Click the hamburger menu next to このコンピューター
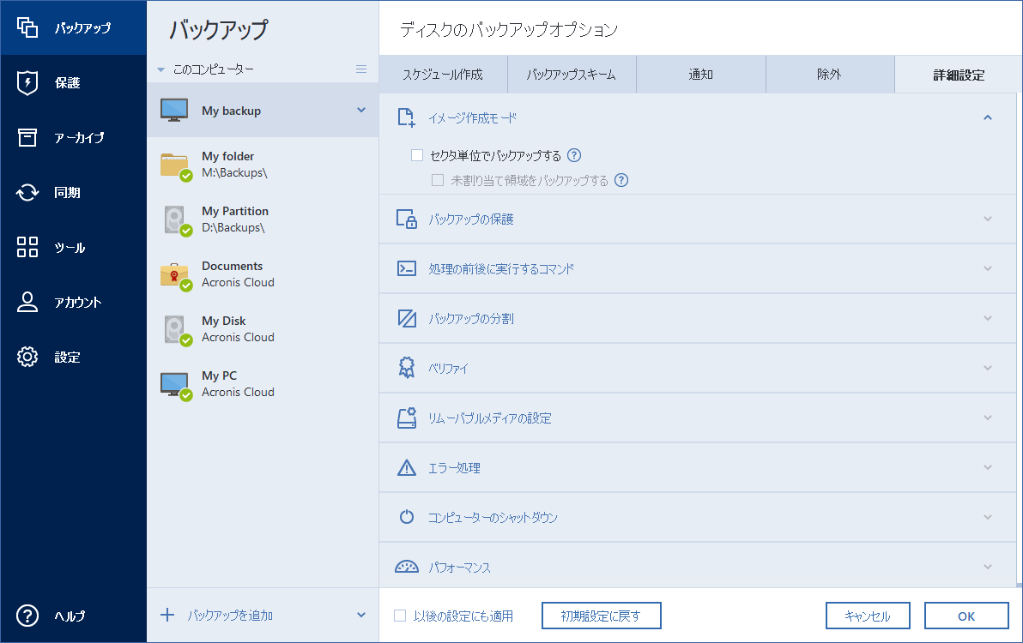The image size is (1023, 643). pyautogui.click(x=361, y=69)
